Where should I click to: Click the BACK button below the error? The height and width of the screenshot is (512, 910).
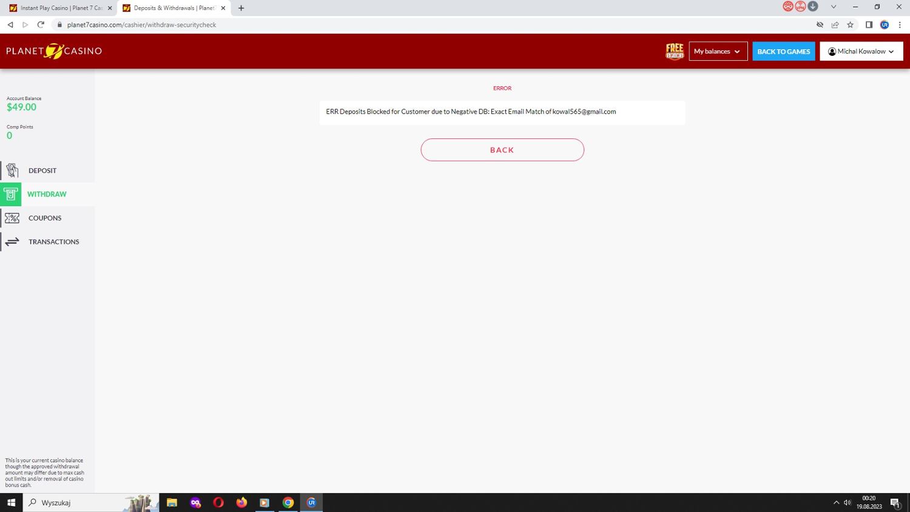(x=502, y=150)
